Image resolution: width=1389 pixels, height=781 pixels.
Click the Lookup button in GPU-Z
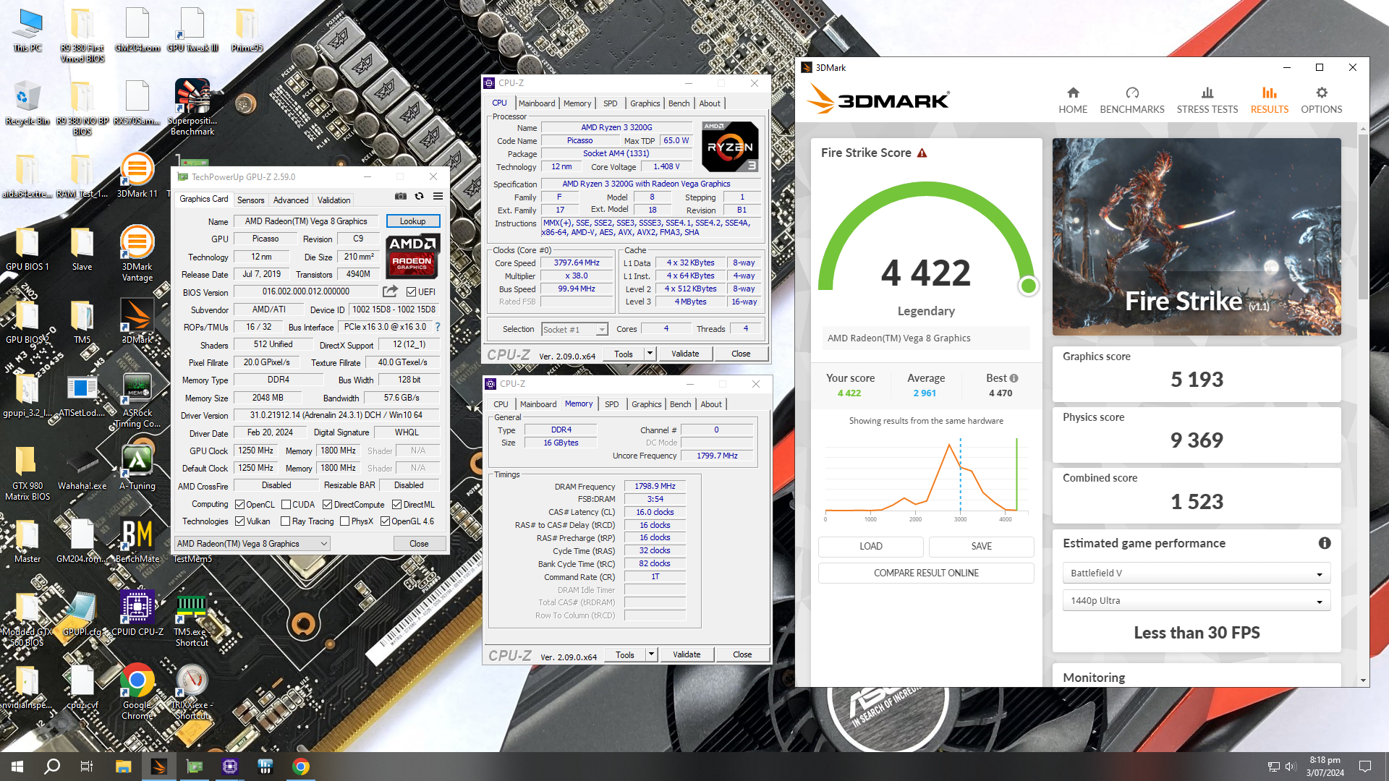[412, 221]
